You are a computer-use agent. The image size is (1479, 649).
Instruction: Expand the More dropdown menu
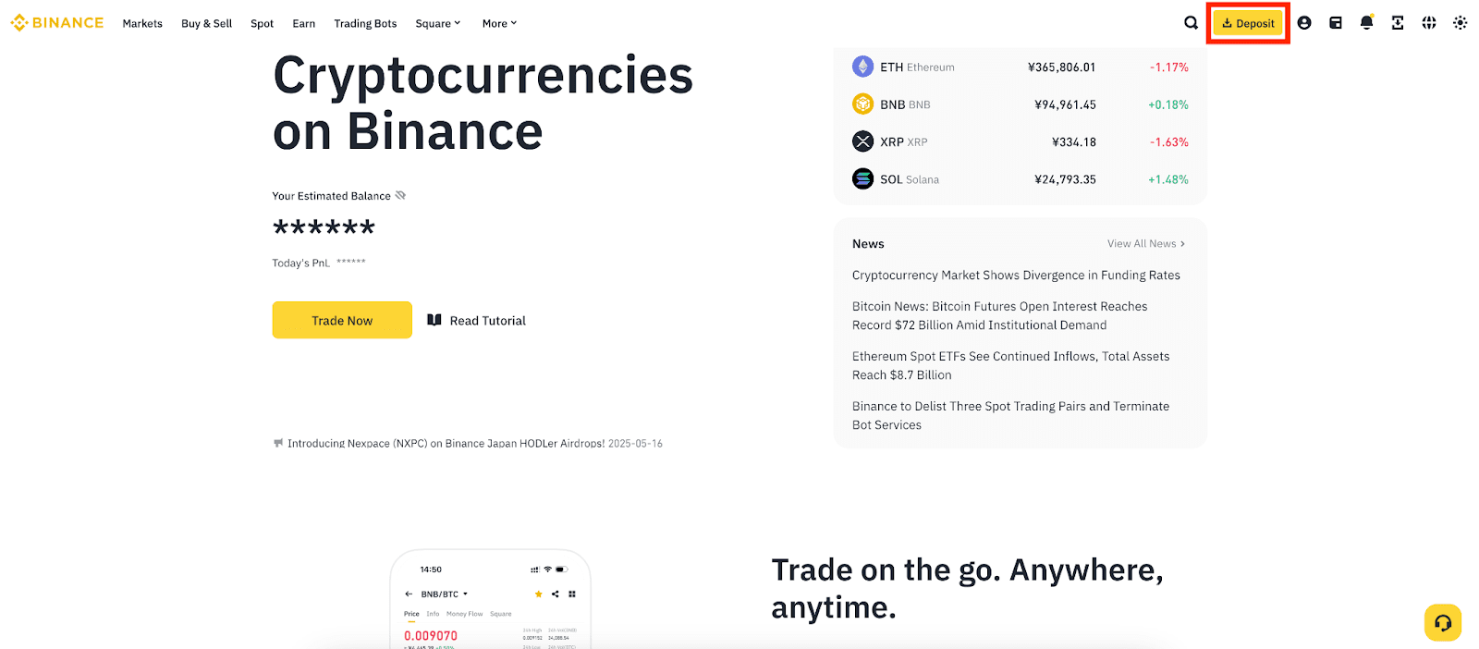tap(499, 23)
